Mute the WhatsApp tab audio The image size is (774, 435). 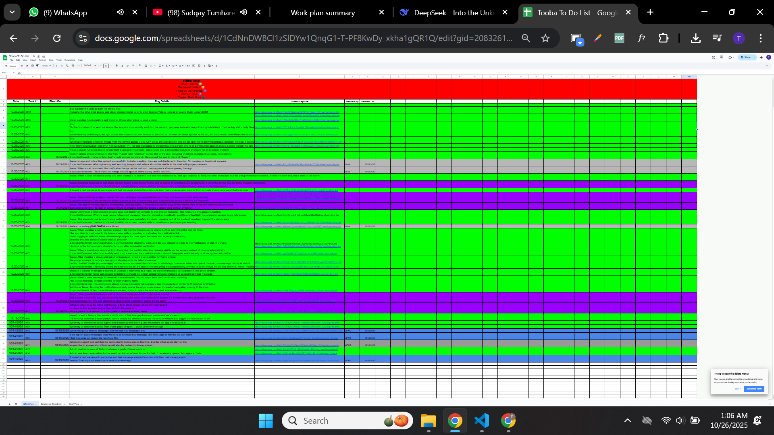click(120, 12)
